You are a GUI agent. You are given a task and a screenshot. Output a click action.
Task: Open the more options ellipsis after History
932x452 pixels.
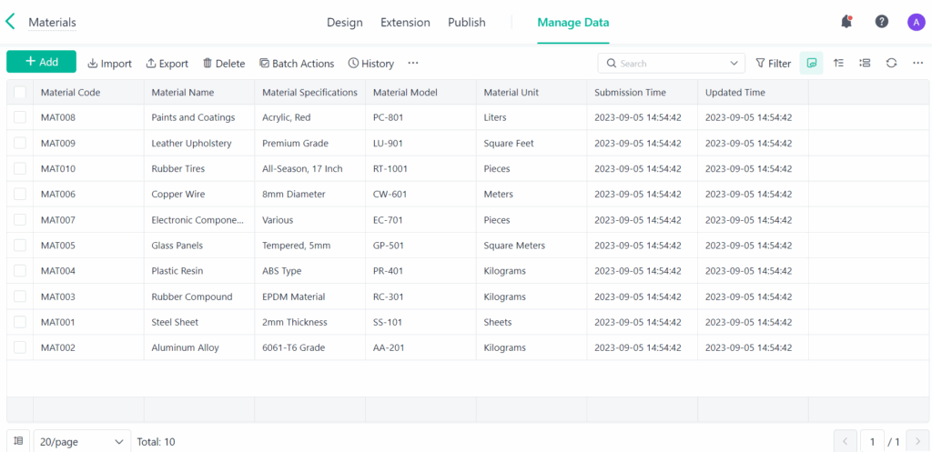coord(413,63)
